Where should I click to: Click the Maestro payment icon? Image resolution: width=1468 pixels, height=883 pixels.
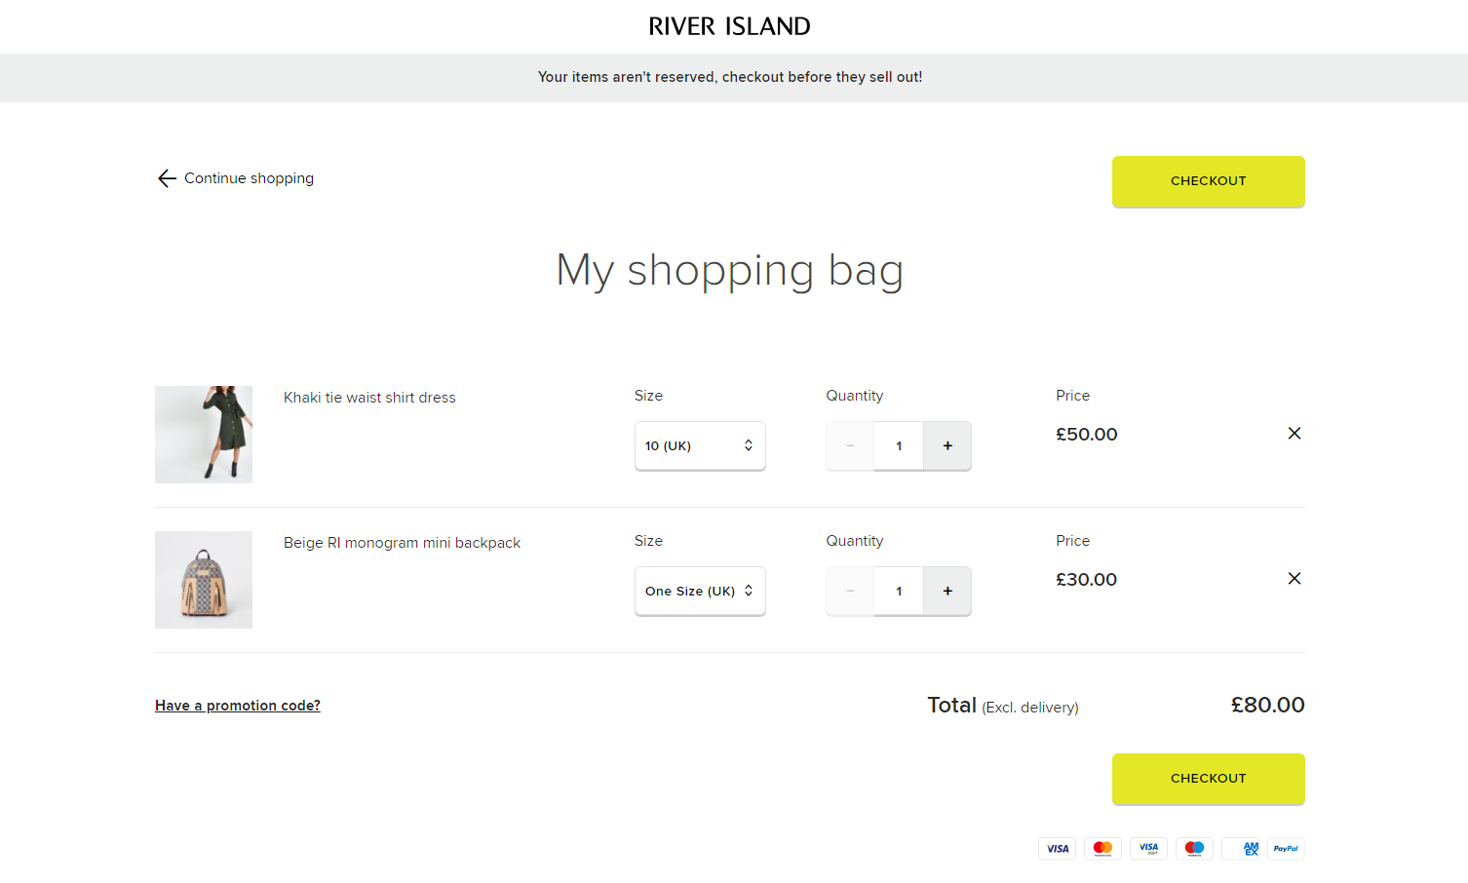pyautogui.click(x=1195, y=849)
